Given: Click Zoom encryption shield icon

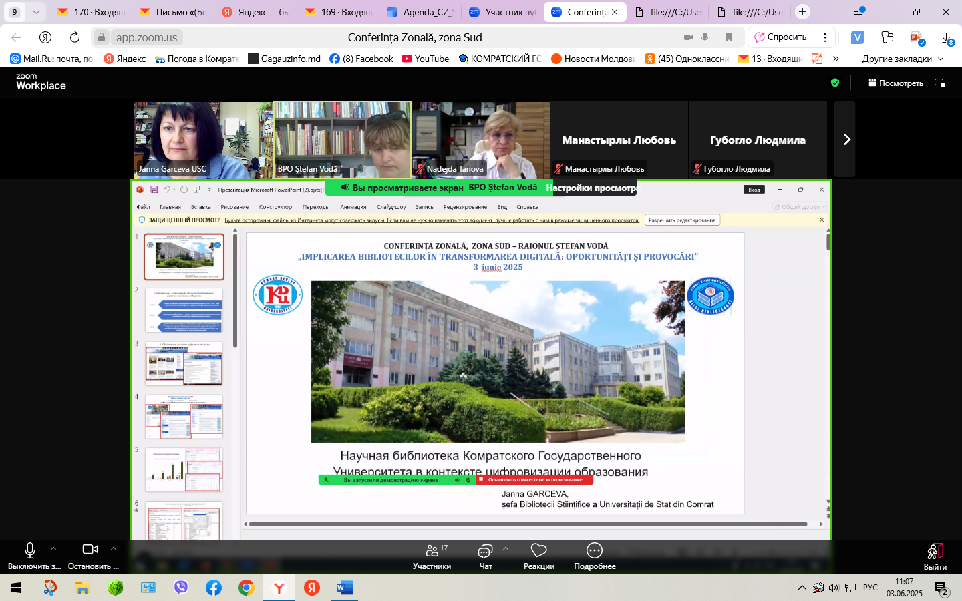Looking at the screenshot, I should click(834, 83).
